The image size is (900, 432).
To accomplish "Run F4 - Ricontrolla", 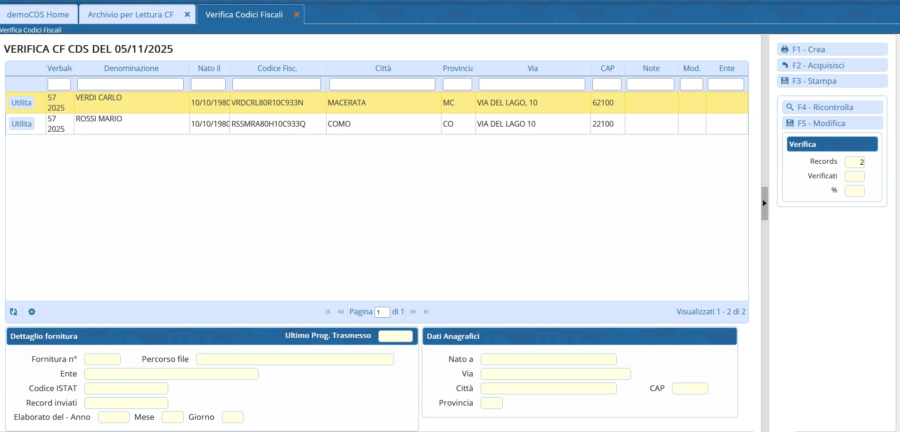I will click(832, 107).
